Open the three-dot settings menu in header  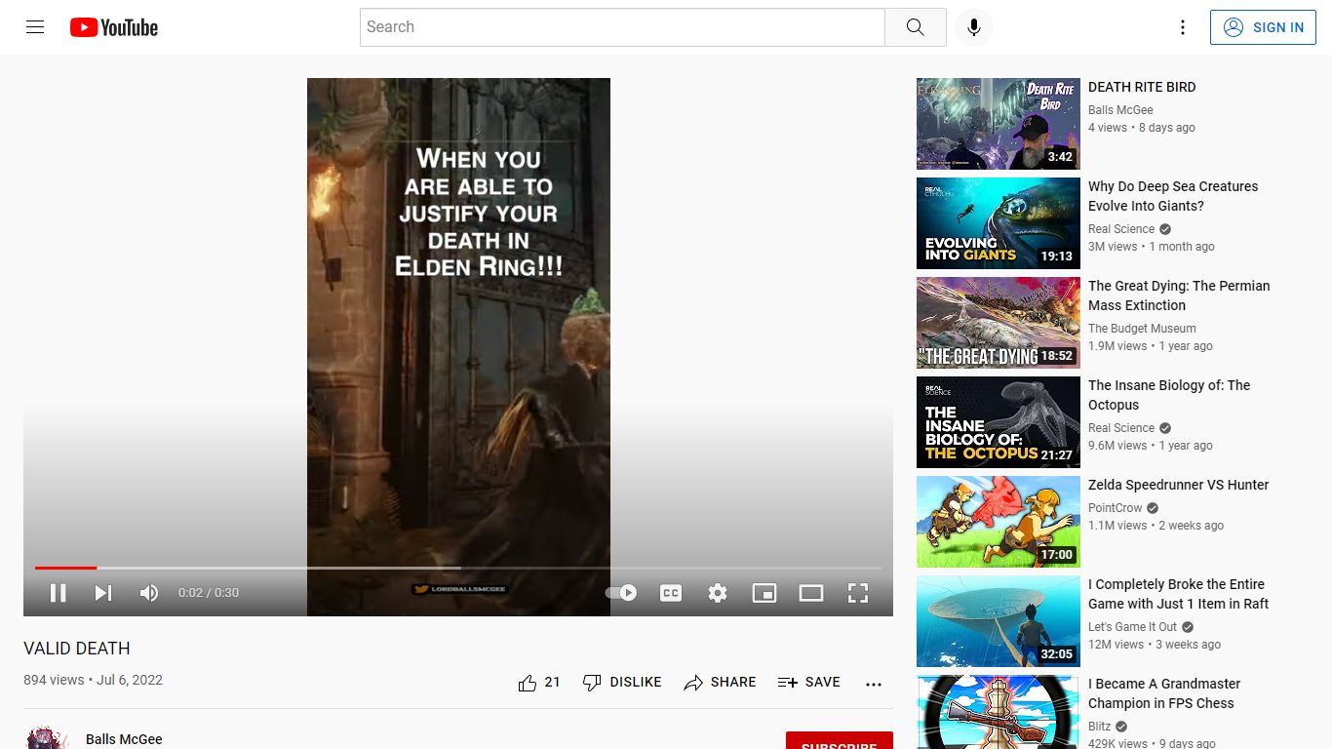(1183, 27)
